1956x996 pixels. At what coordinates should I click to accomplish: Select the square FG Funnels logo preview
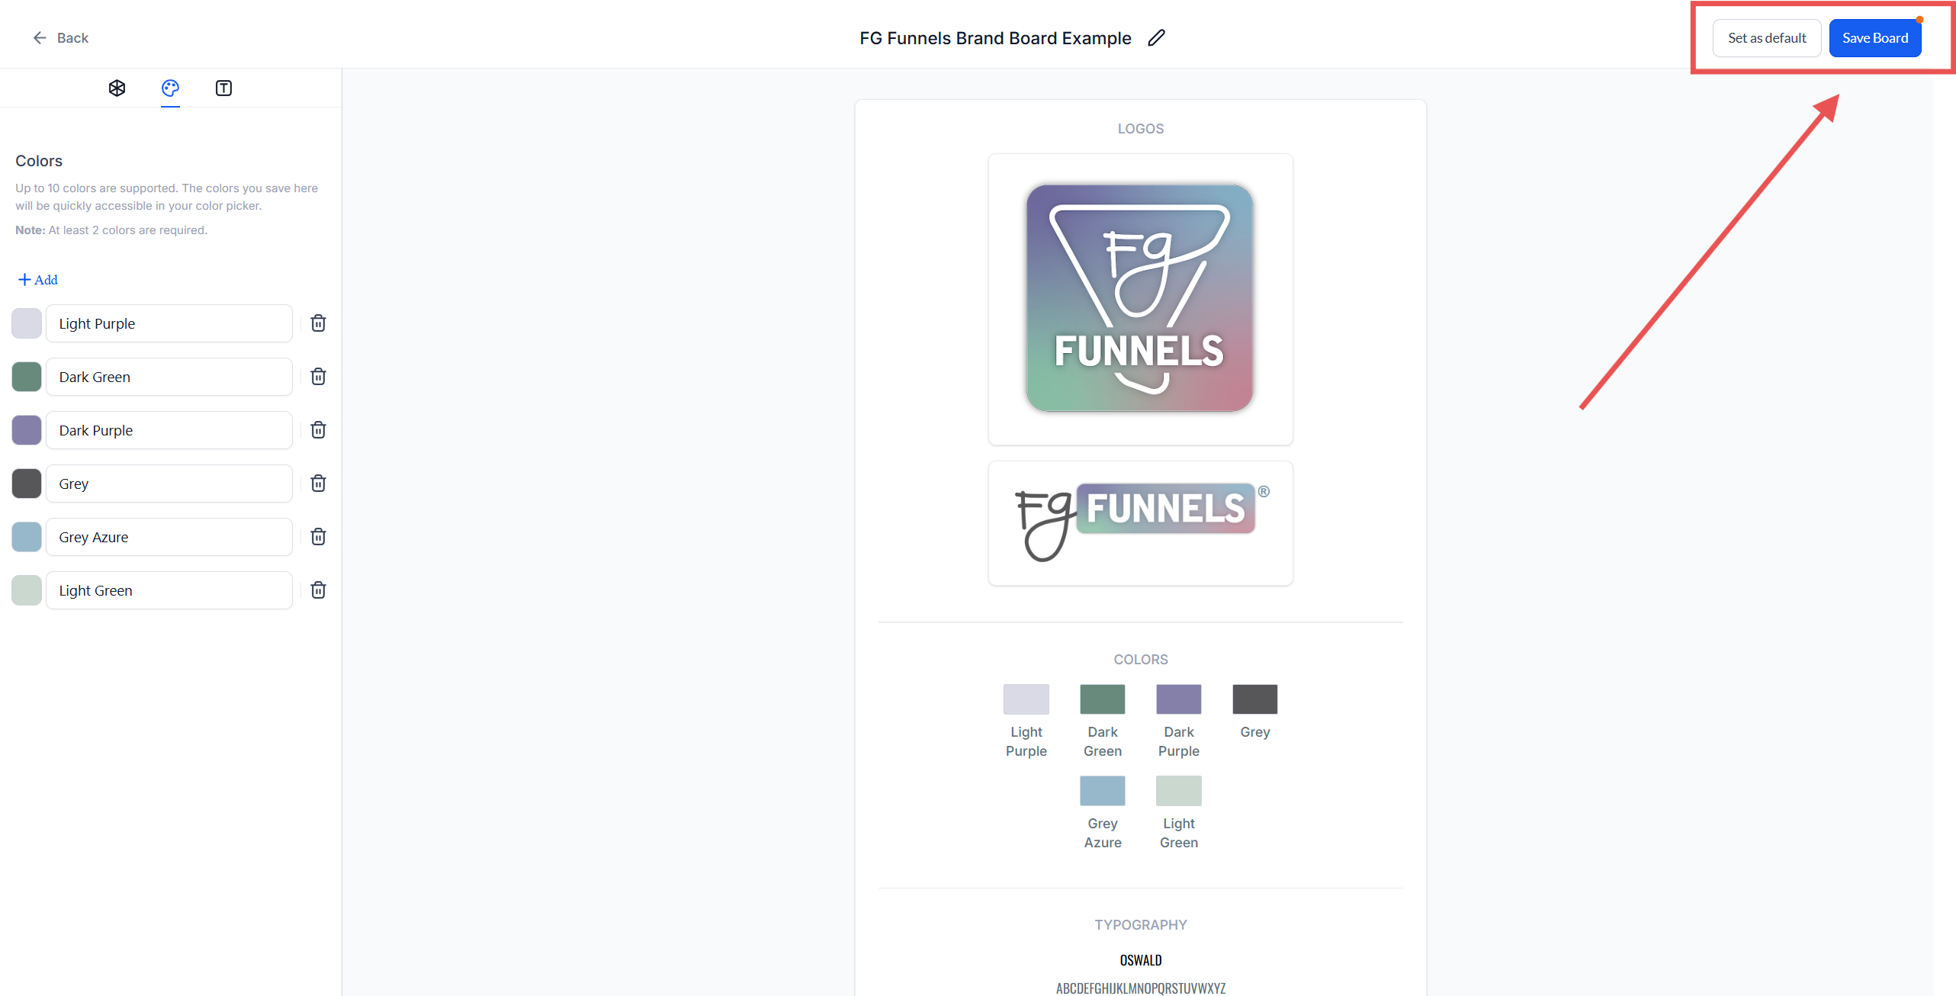point(1140,299)
